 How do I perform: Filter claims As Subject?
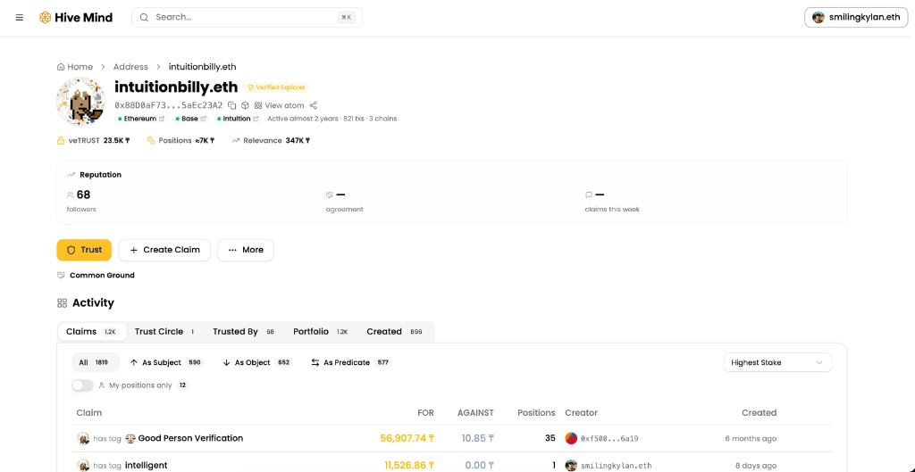[x=165, y=362]
